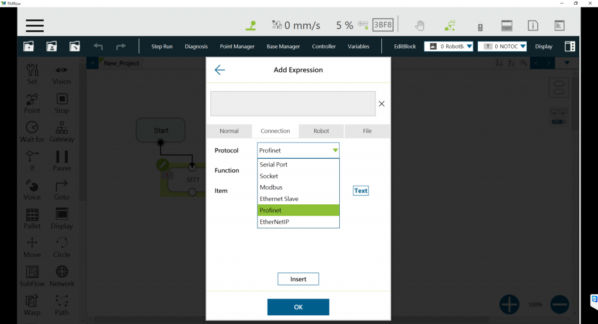Click the back arrow in Add Expression
598x324 pixels.
click(220, 70)
